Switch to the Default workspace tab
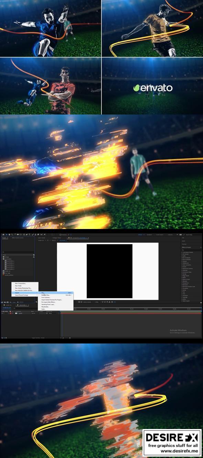The image size is (203, 458). coord(140,235)
